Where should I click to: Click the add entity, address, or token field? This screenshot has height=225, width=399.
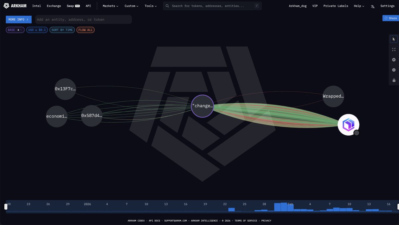83,20
